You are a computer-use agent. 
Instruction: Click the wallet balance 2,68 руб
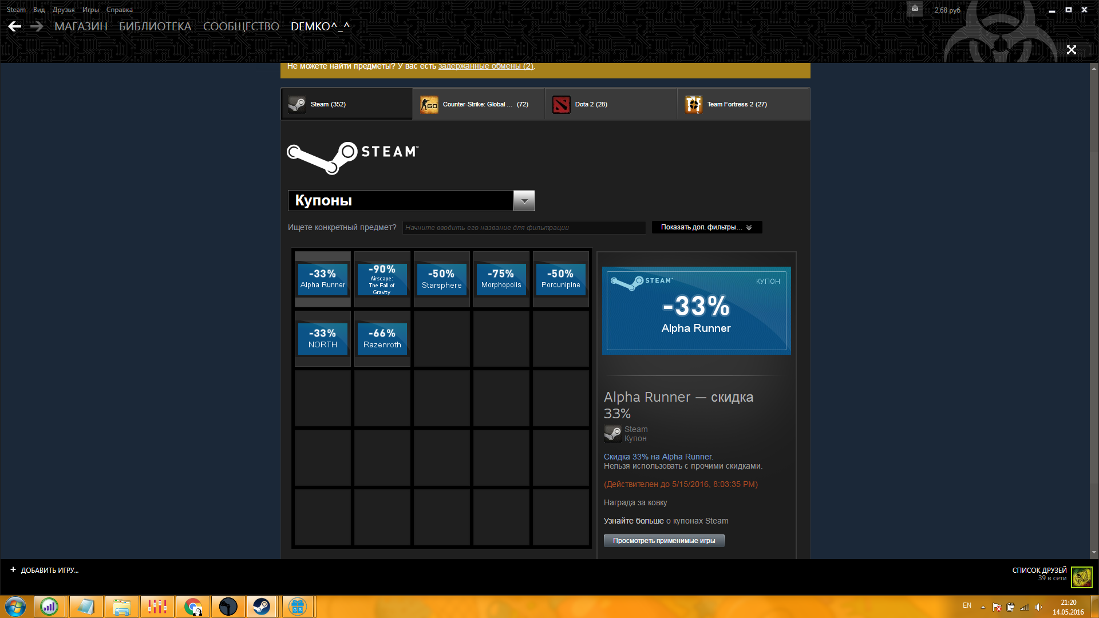click(947, 10)
